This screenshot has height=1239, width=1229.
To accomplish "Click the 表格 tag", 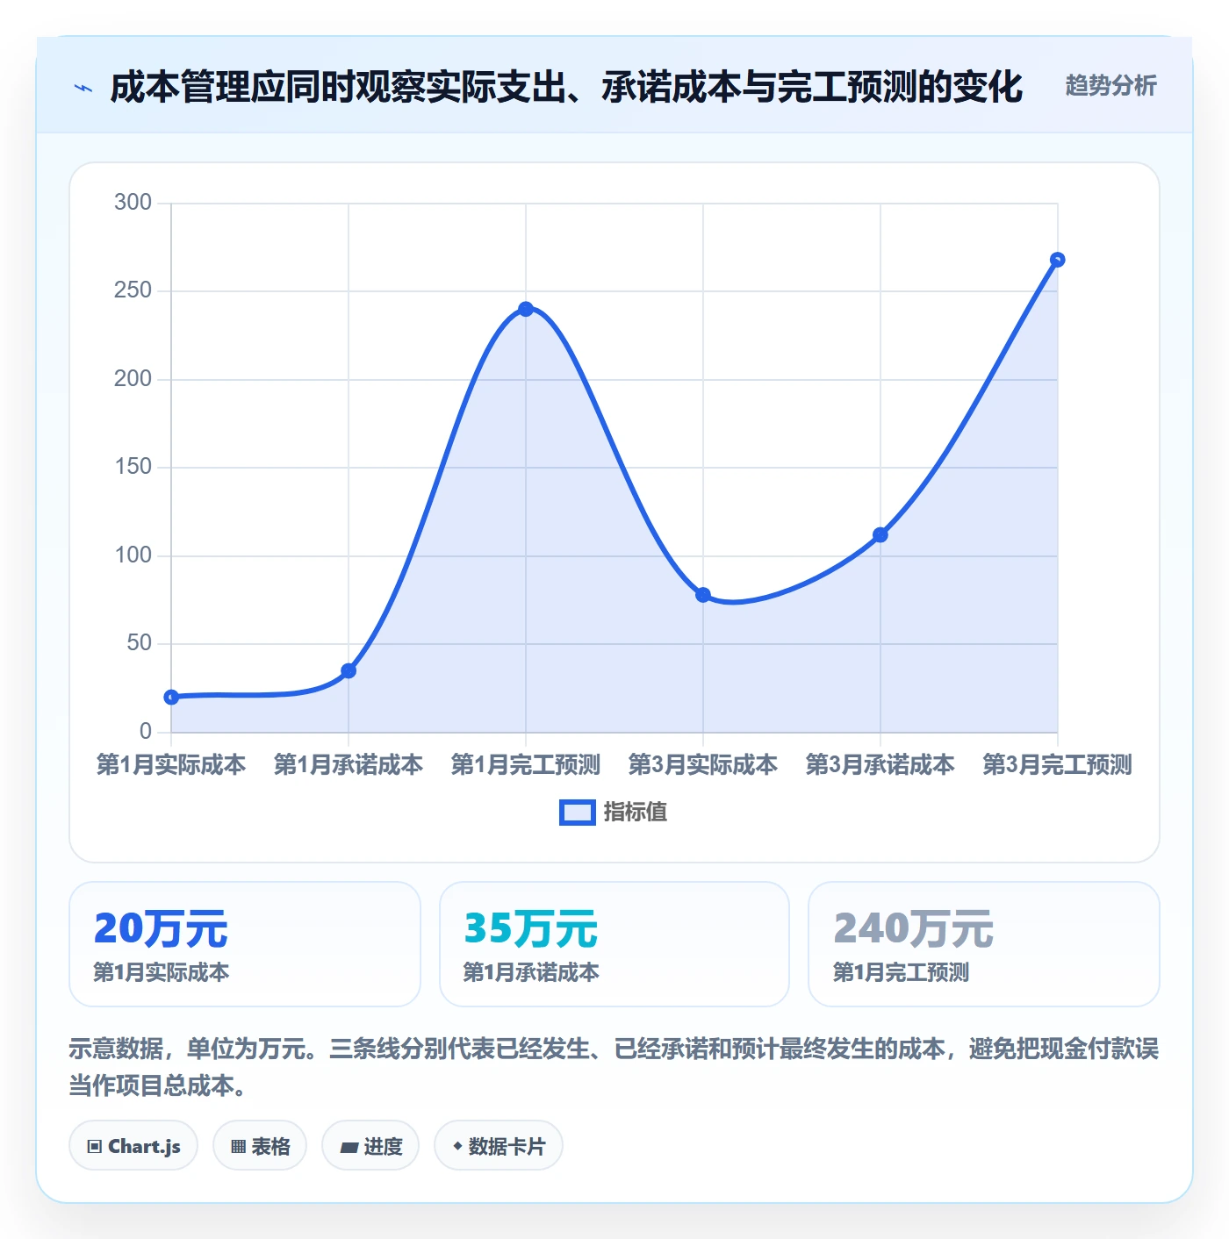I will (260, 1146).
